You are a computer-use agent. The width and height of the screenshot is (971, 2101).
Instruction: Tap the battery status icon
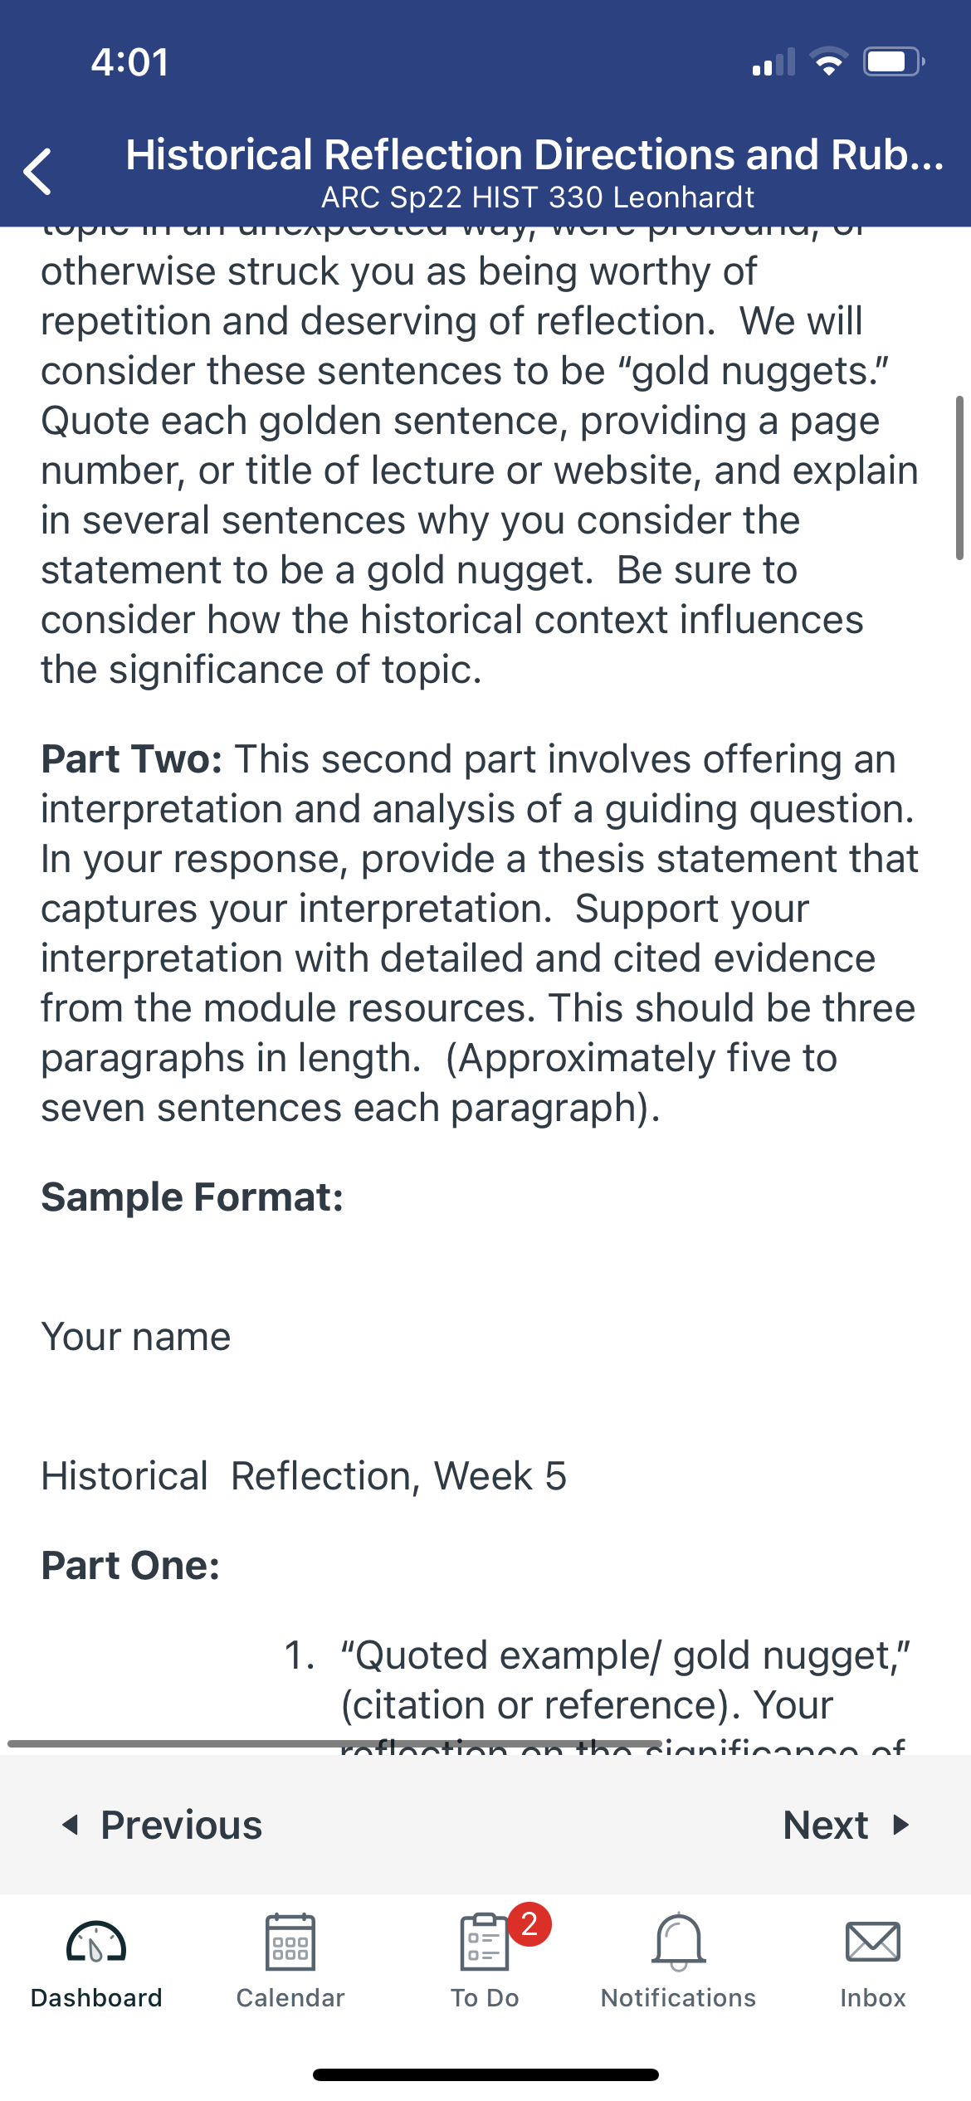(895, 61)
